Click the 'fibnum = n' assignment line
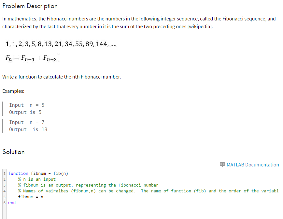The image size is (283, 219). [31, 197]
